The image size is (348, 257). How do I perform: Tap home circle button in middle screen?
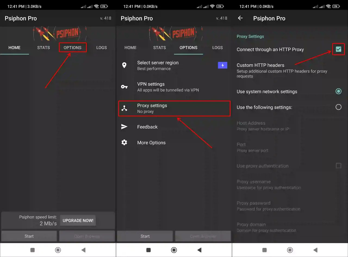(174, 250)
